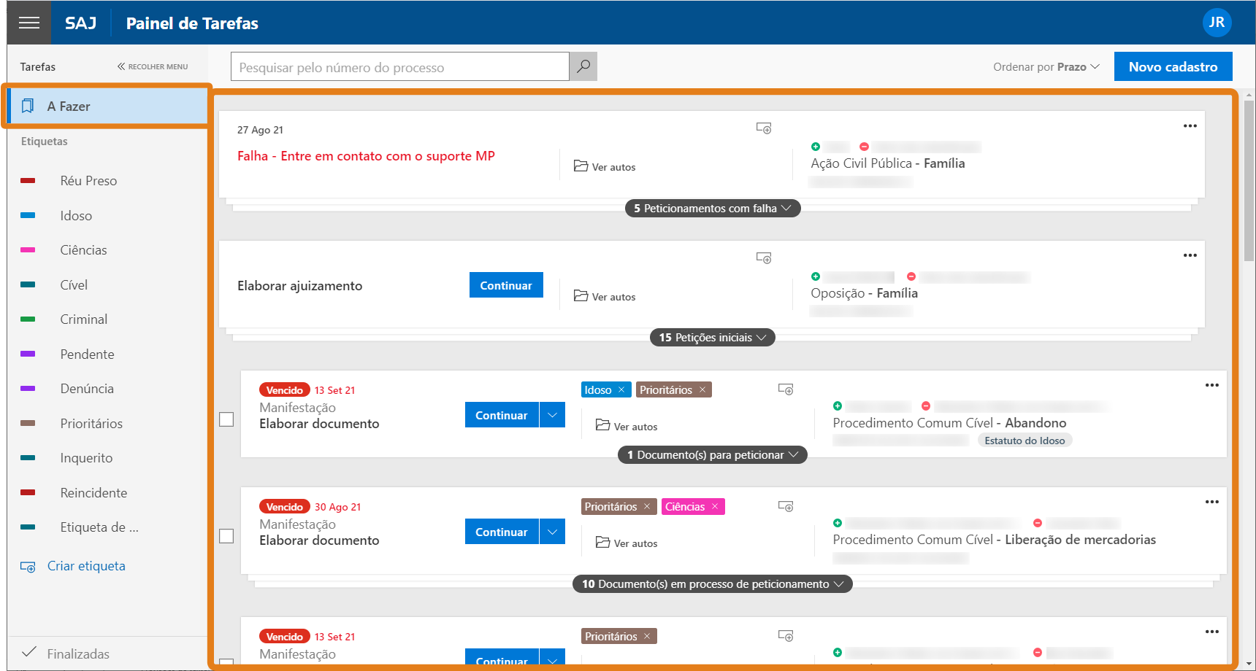Click the Criar etiqueta link

pyautogui.click(x=85, y=566)
